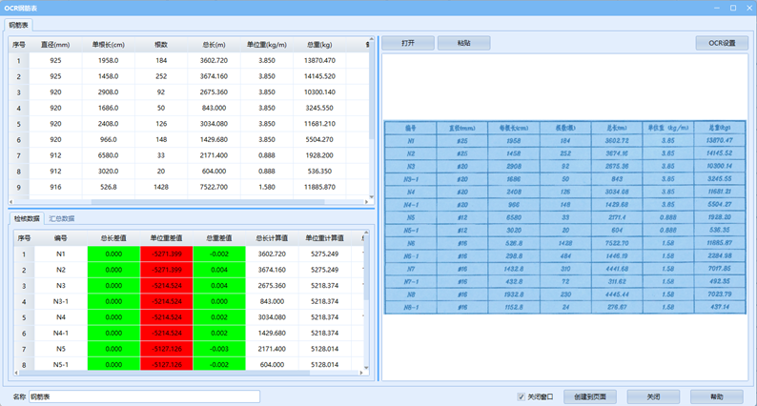Viewport: 757px width, 406px height.
Task: Switch to the 汇总数据 tab
Action: click(x=62, y=218)
